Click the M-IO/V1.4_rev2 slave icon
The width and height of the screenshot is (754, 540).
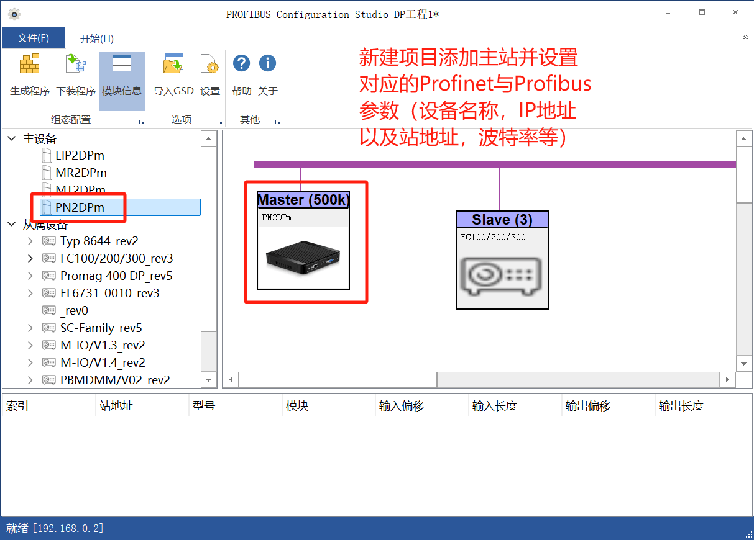click(x=48, y=362)
